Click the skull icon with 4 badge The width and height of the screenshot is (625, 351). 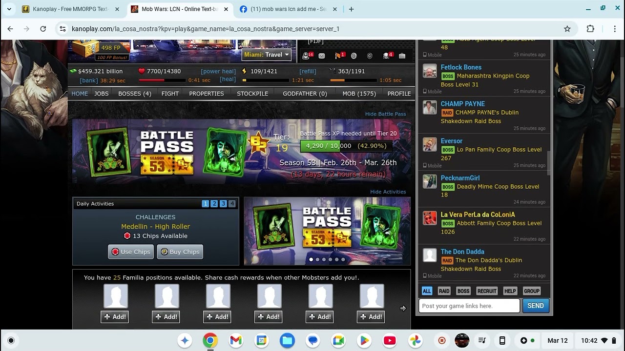[388, 56]
